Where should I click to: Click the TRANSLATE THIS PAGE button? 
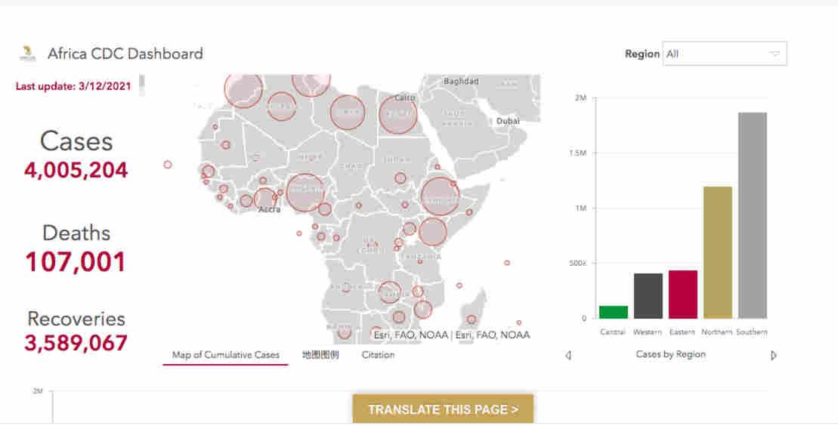coord(443,409)
